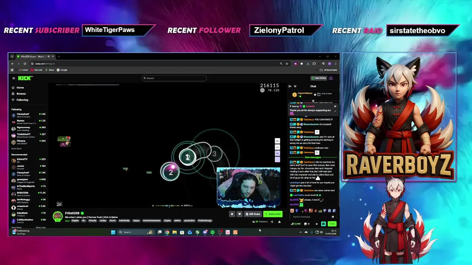Click the green Subscribe button
Screen dimensions: 472x265
pos(273,214)
